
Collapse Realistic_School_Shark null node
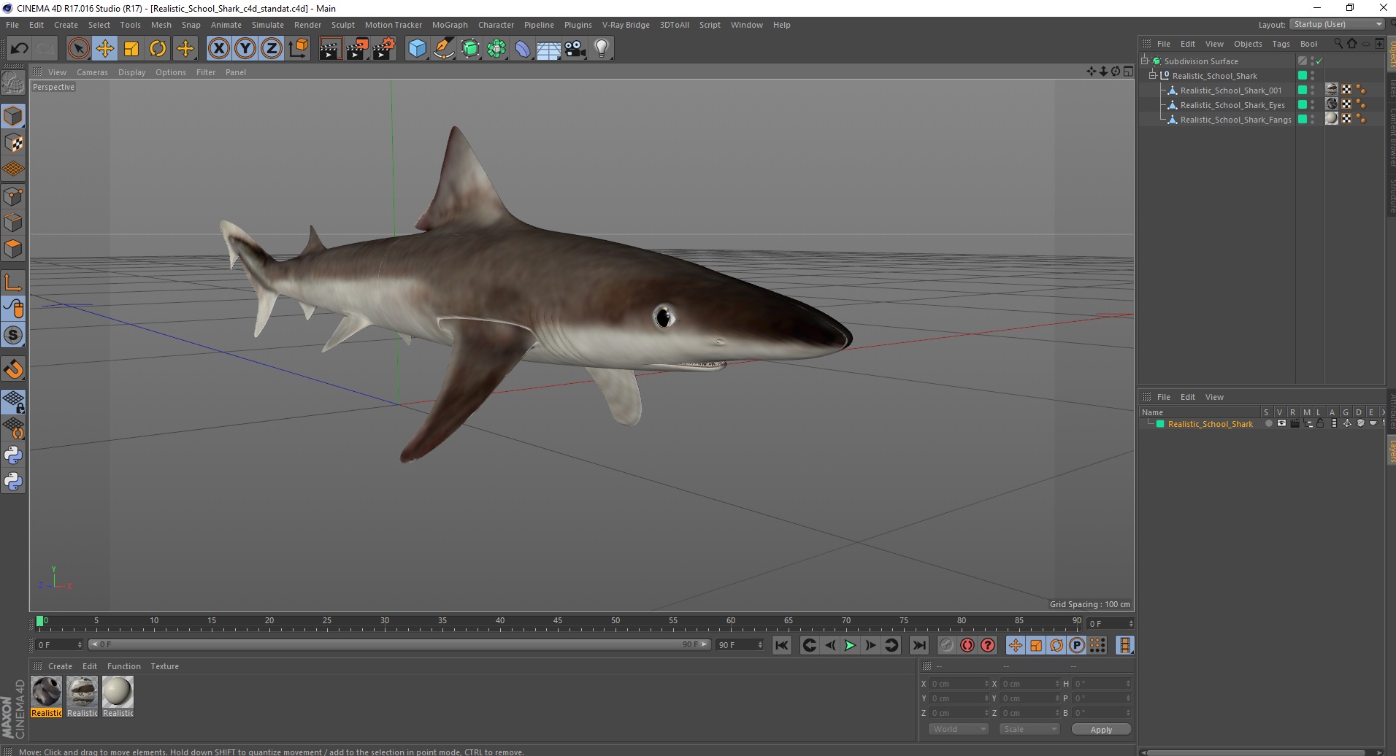pos(1153,76)
